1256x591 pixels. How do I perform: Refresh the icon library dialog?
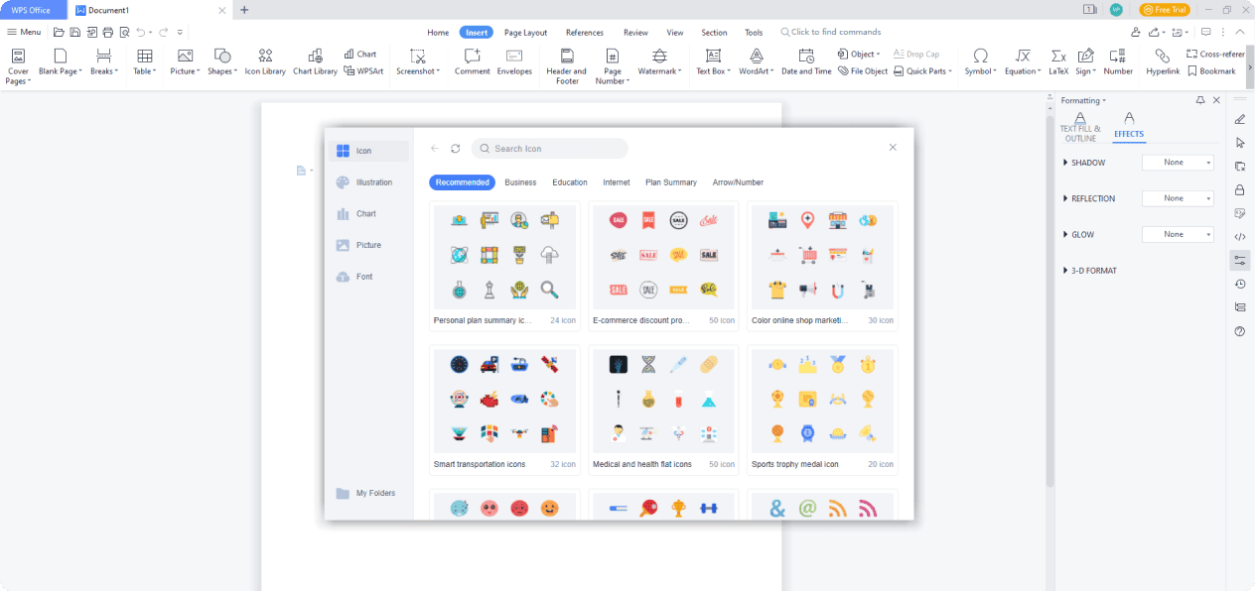456,149
